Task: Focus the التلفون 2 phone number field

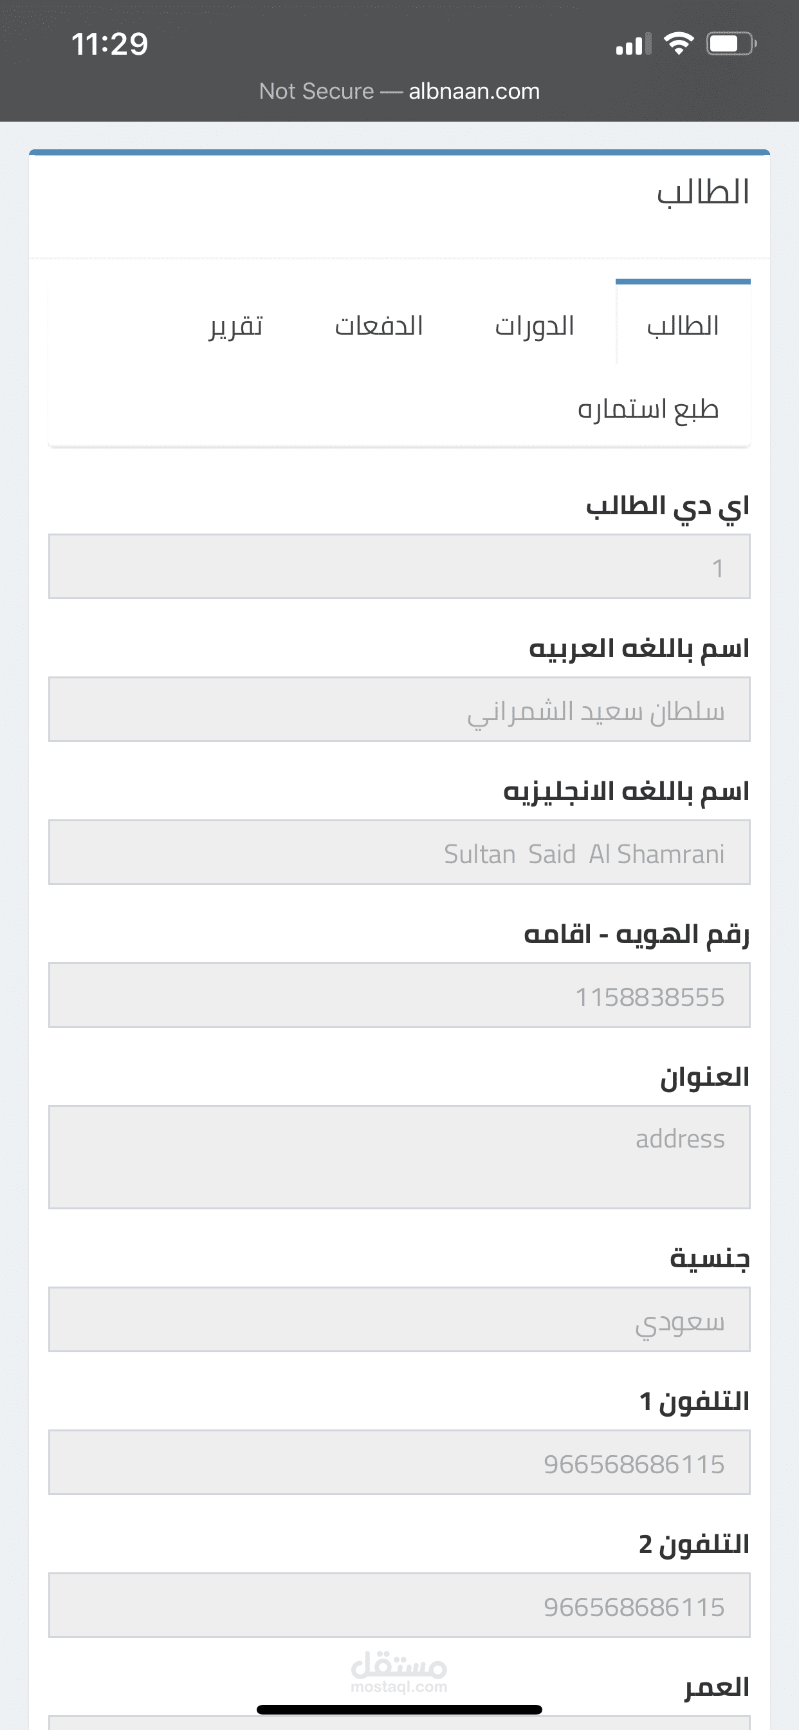Action: 399,1606
